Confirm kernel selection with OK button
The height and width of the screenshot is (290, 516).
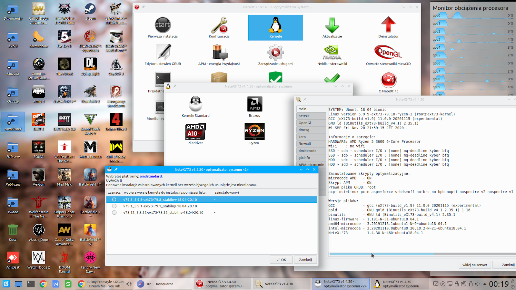tap(281, 260)
